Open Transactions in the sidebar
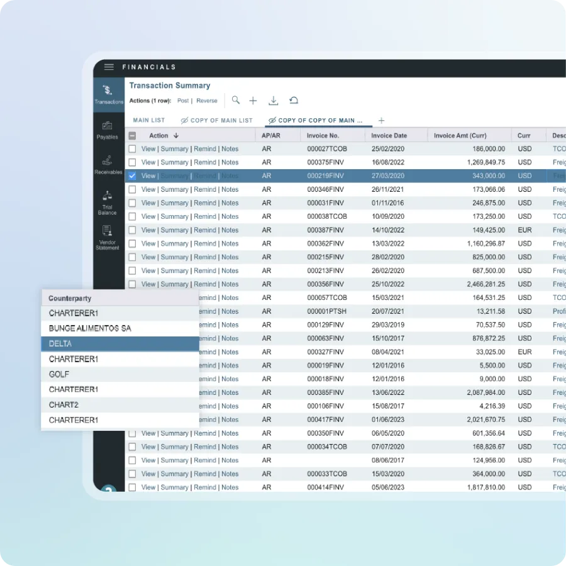Screen dimensions: 566x566 coord(109,95)
